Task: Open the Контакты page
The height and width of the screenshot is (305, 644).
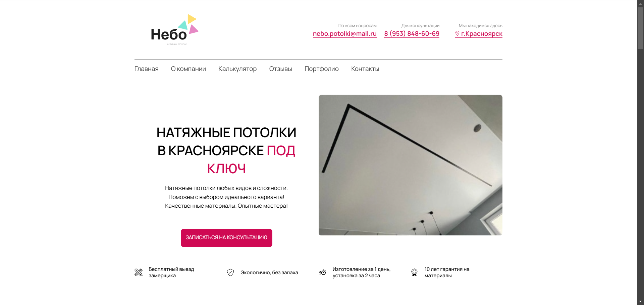Action: coord(365,69)
